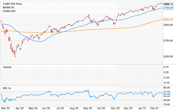Click the Aug '20 date label
The width and height of the screenshot is (176, 110).
click(74, 108)
